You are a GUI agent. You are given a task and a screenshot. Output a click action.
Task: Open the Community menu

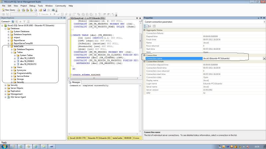(61, 6)
